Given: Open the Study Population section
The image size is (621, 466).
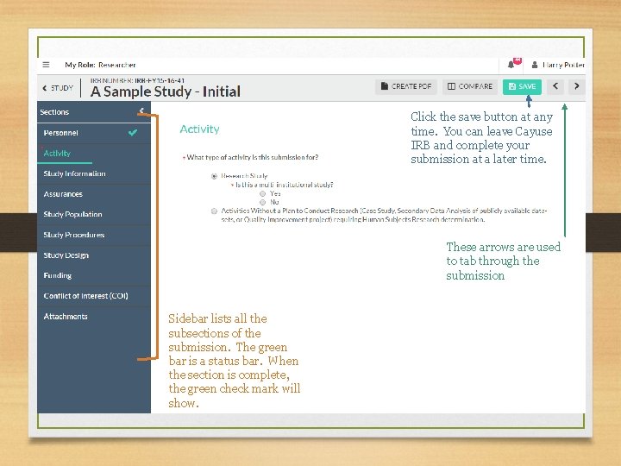Looking at the screenshot, I should [x=94, y=214].
